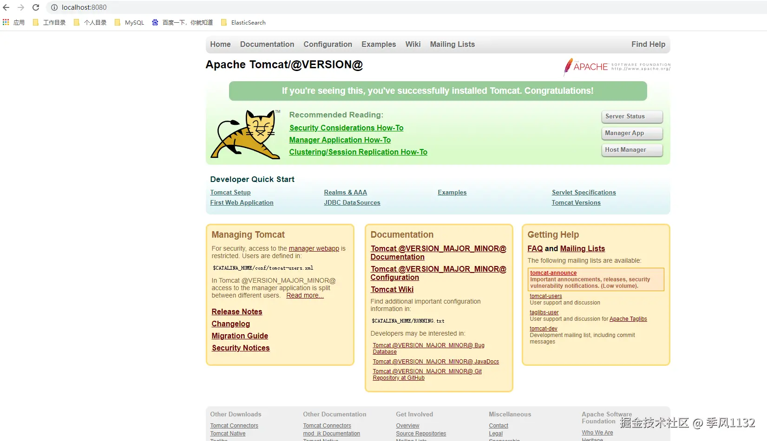Open the Apache Taglibs link
The height and width of the screenshot is (441, 767).
click(628, 319)
